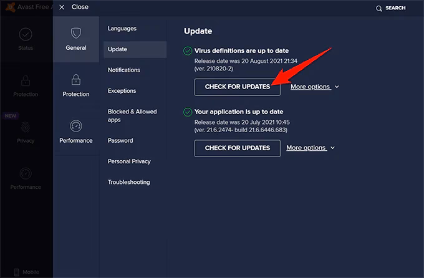
Task: Open More options link for virus definitions
Action: (x=311, y=87)
